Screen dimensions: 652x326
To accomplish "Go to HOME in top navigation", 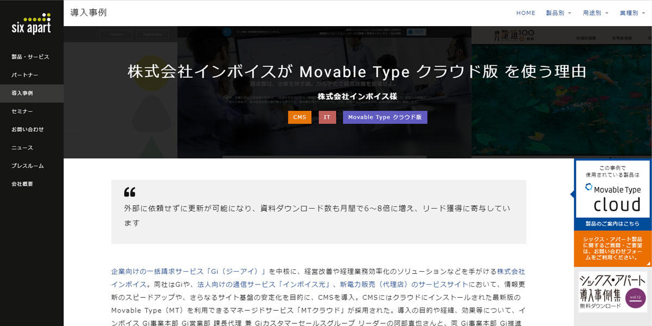I will click(525, 13).
